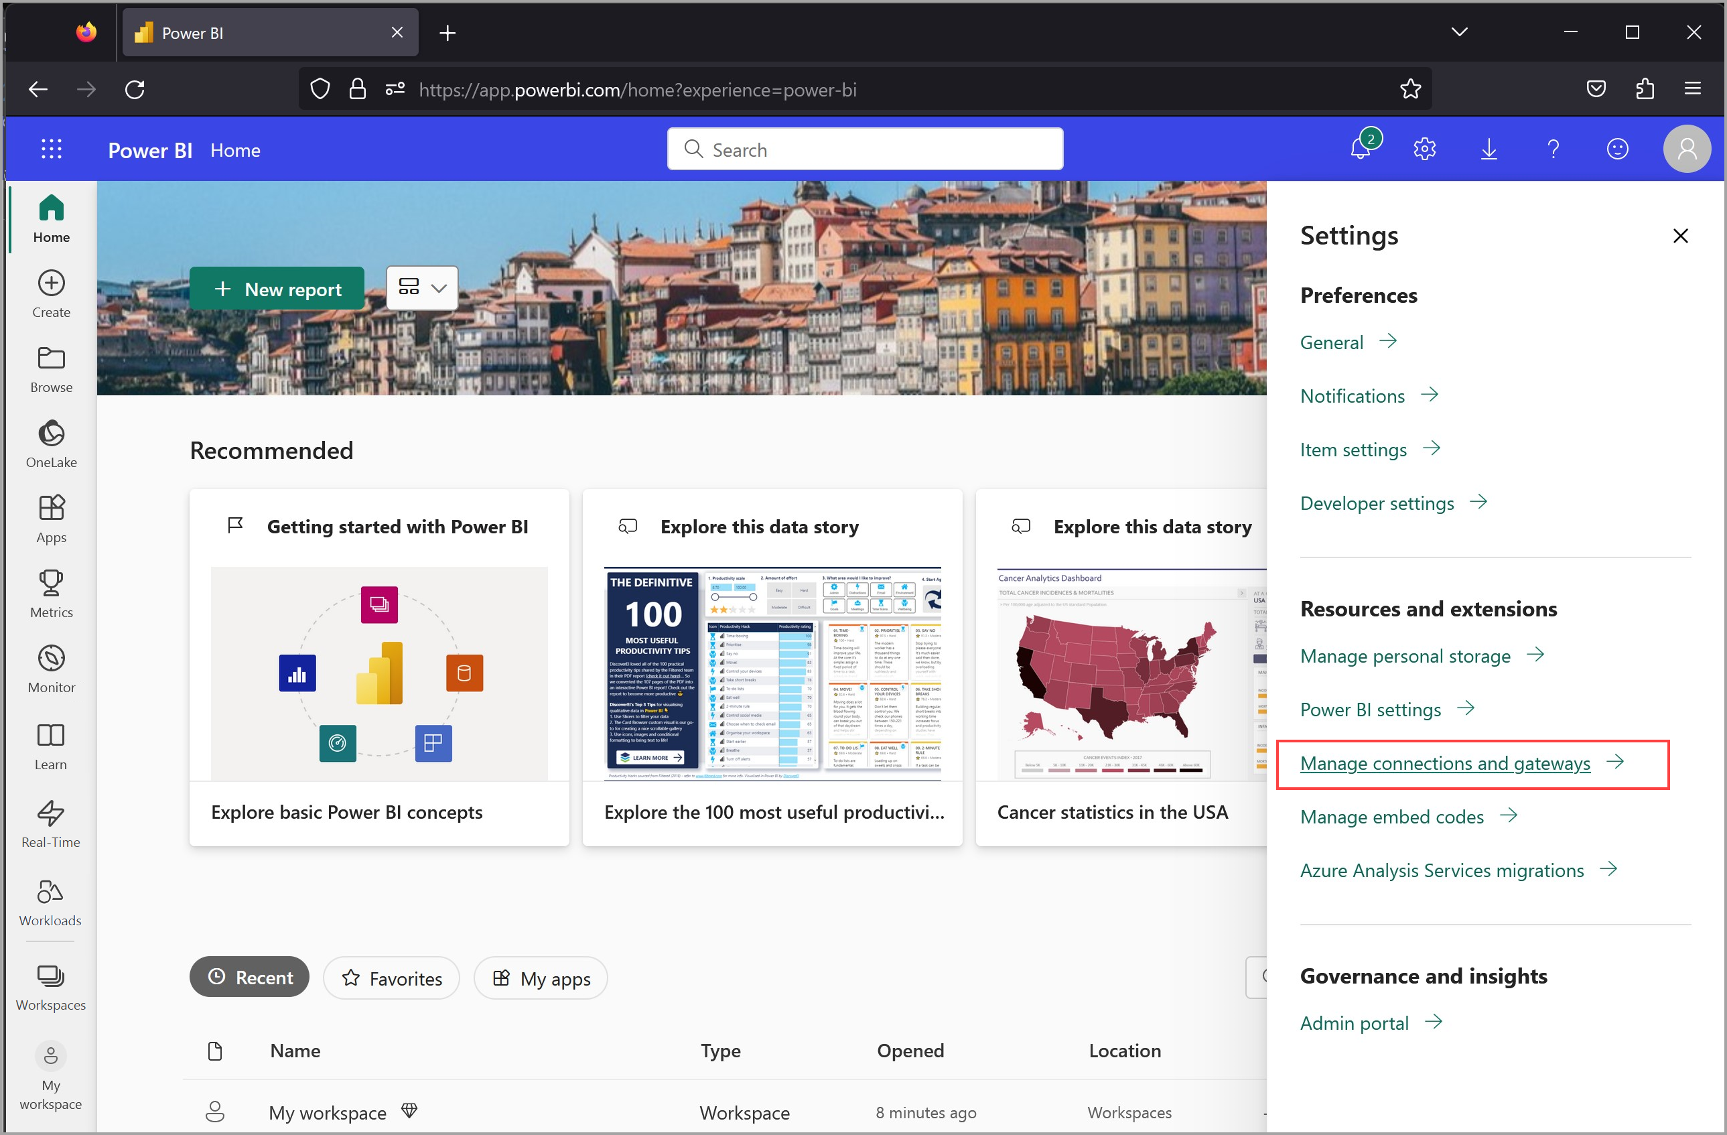Open the Admin portal link
This screenshot has width=1727, height=1135.
(1371, 1023)
